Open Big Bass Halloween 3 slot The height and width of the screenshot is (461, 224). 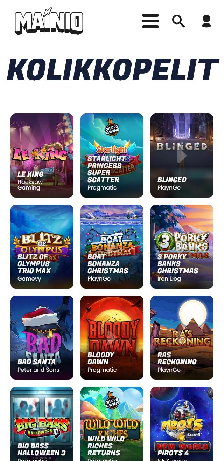click(x=42, y=424)
